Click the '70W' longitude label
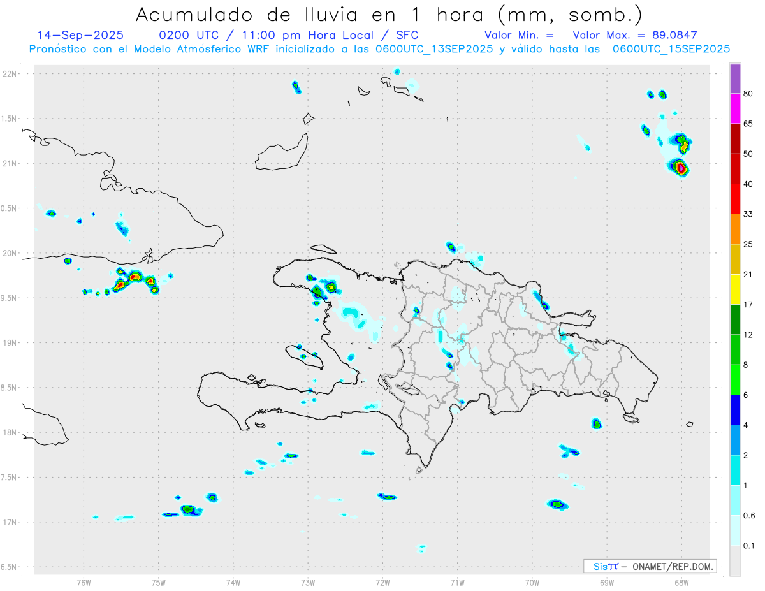The height and width of the screenshot is (591, 765). coord(532,582)
